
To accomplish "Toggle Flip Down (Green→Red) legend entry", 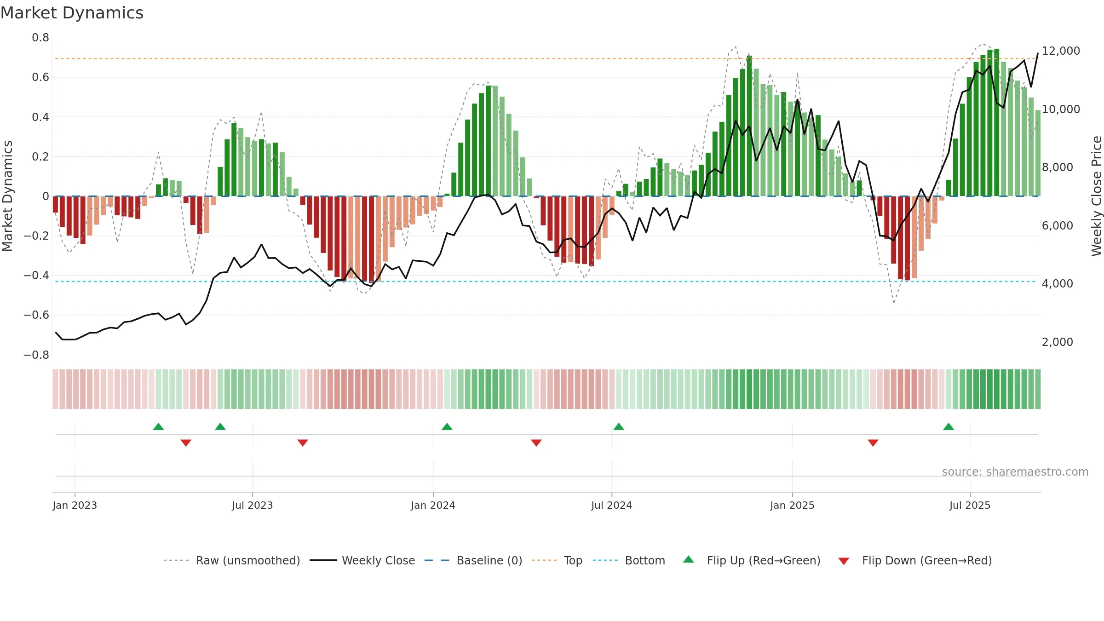I will (x=914, y=560).
